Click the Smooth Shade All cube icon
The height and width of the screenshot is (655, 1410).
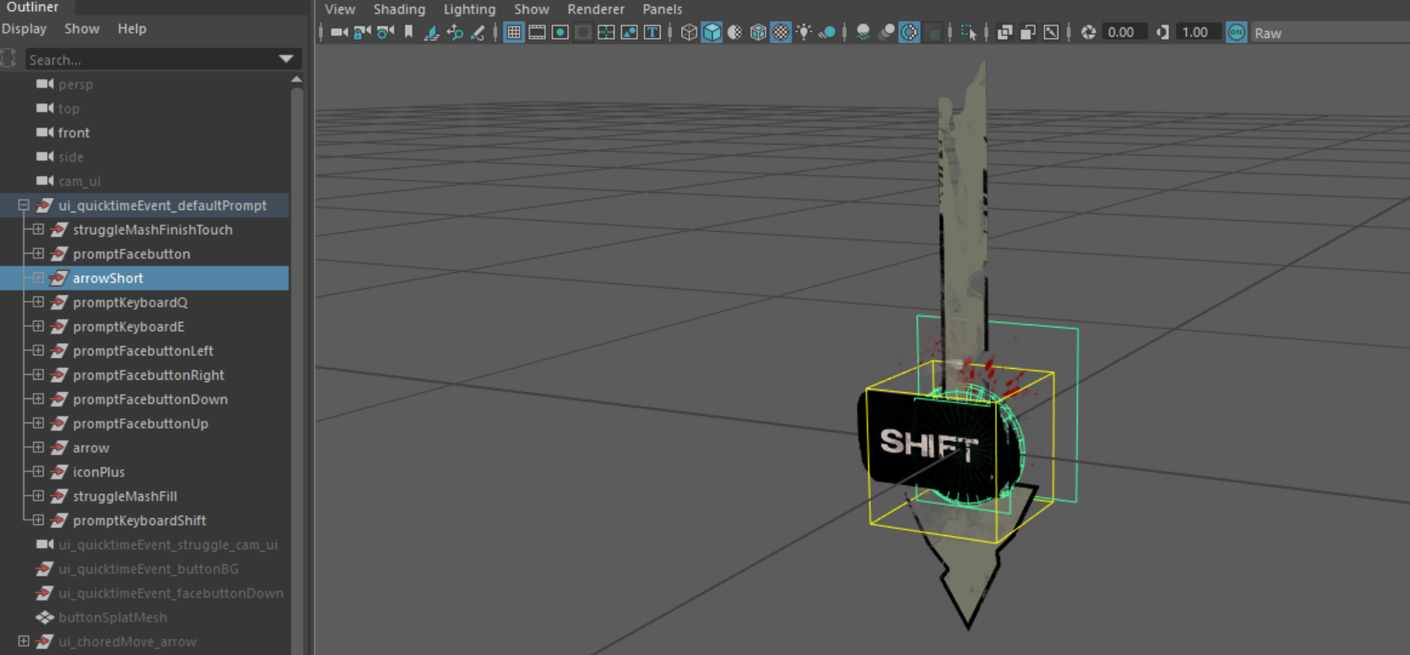[712, 33]
